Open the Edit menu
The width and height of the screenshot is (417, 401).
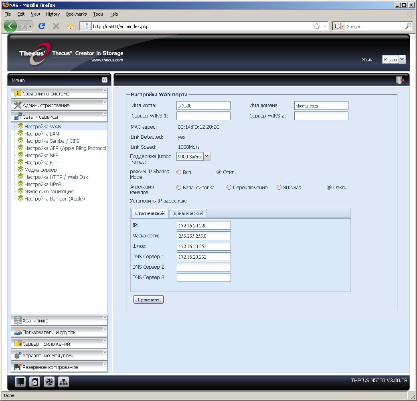click(x=21, y=14)
